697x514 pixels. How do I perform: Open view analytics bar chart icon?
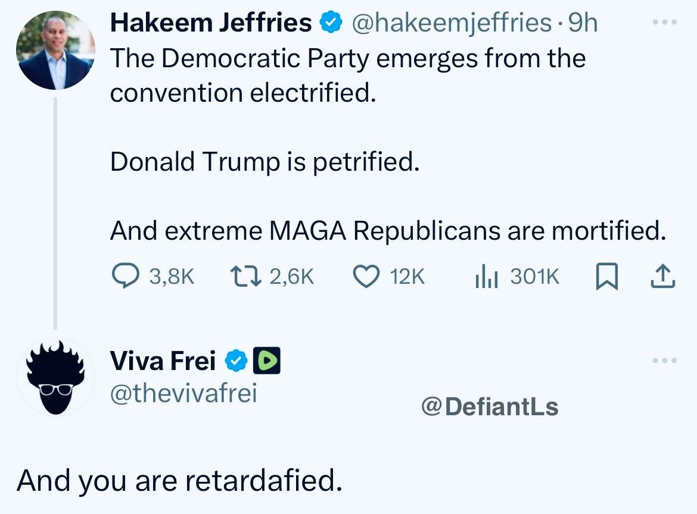click(x=487, y=277)
